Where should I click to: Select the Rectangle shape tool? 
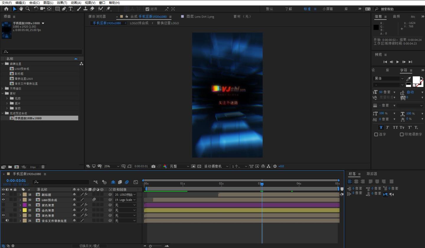58,9
